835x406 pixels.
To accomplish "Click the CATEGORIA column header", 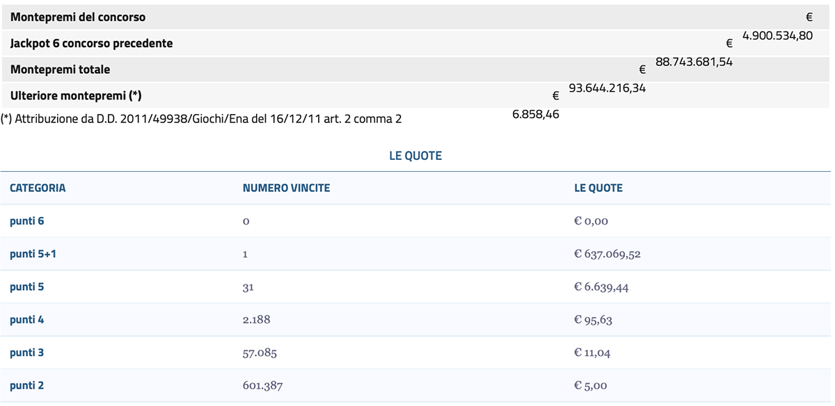I will click(x=38, y=188).
